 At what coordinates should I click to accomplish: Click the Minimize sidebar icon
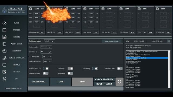click(4, 65)
